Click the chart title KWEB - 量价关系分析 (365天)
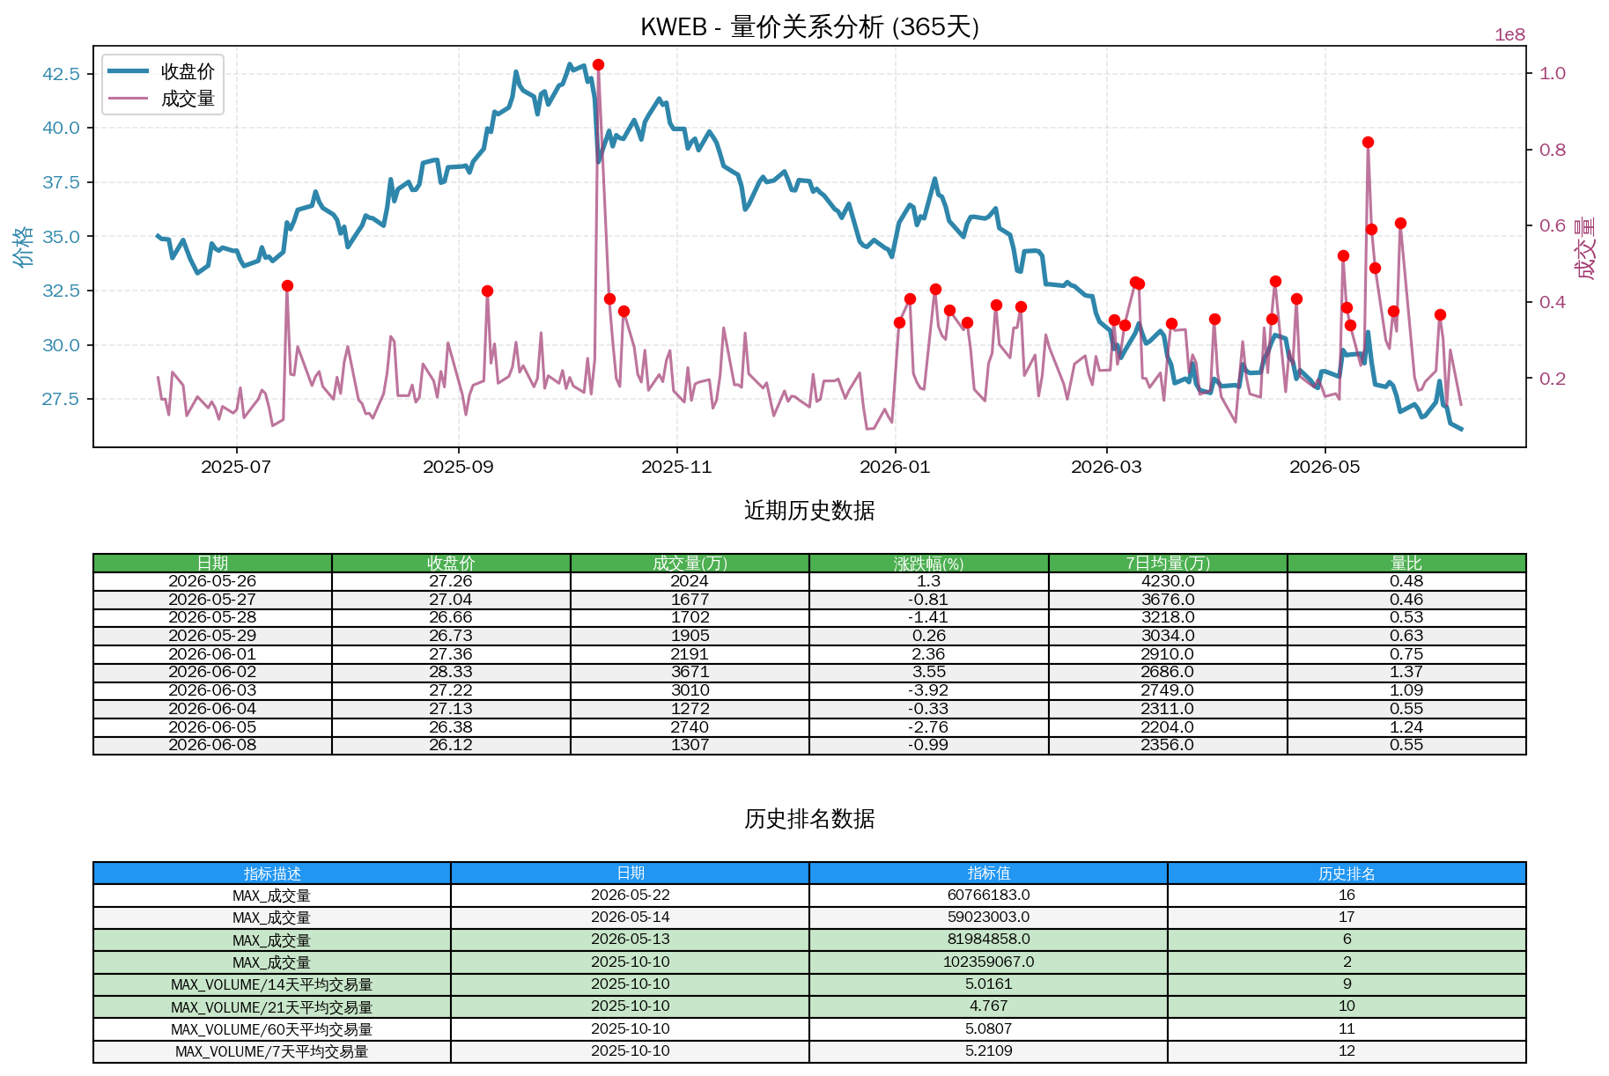1609x1076 pixels. 809,26
